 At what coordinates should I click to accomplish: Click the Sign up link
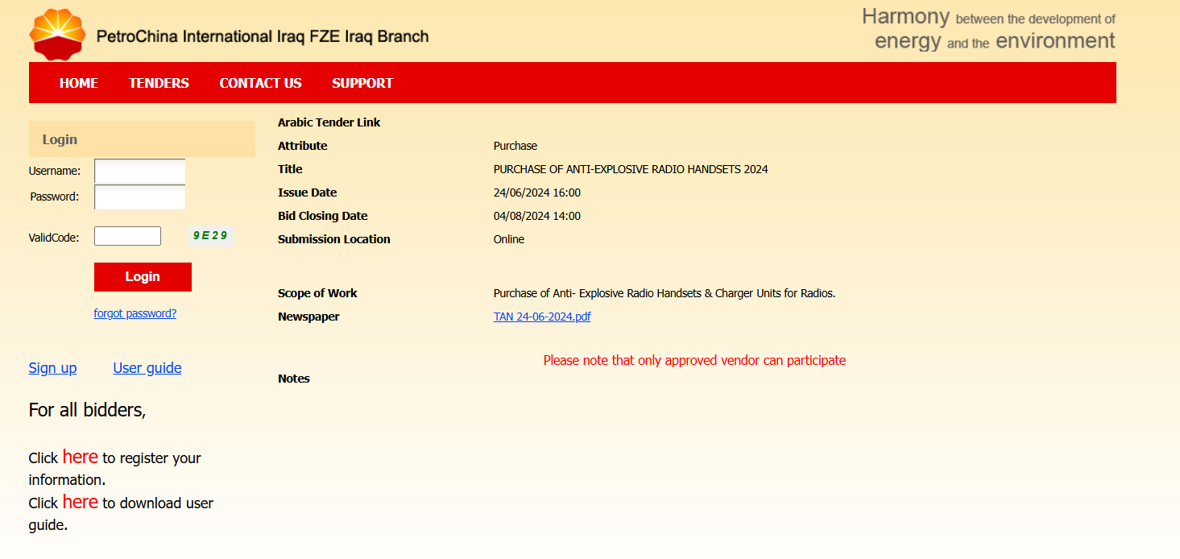coord(52,368)
